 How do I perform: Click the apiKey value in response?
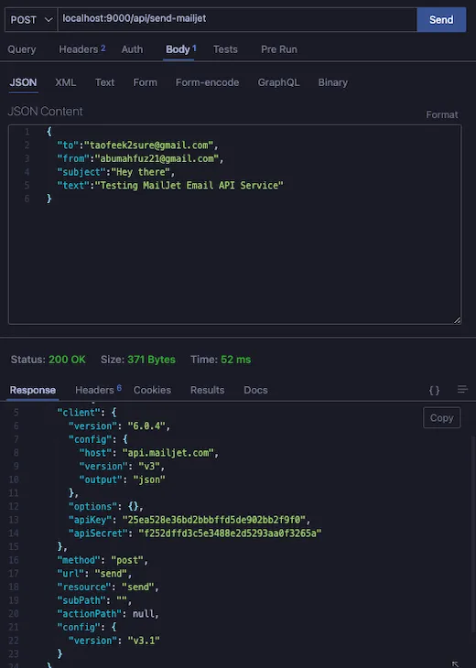pyautogui.click(x=214, y=520)
